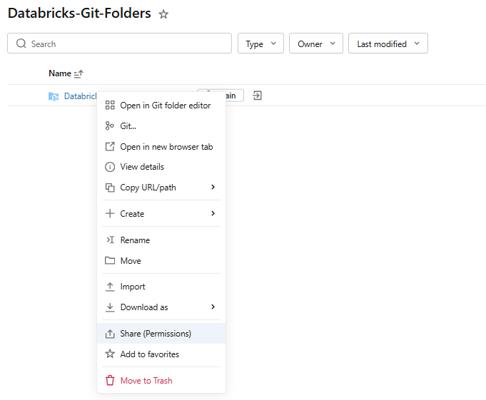Select Share (Permissions) menu item
The image size is (486, 400).
pyautogui.click(x=161, y=334)
